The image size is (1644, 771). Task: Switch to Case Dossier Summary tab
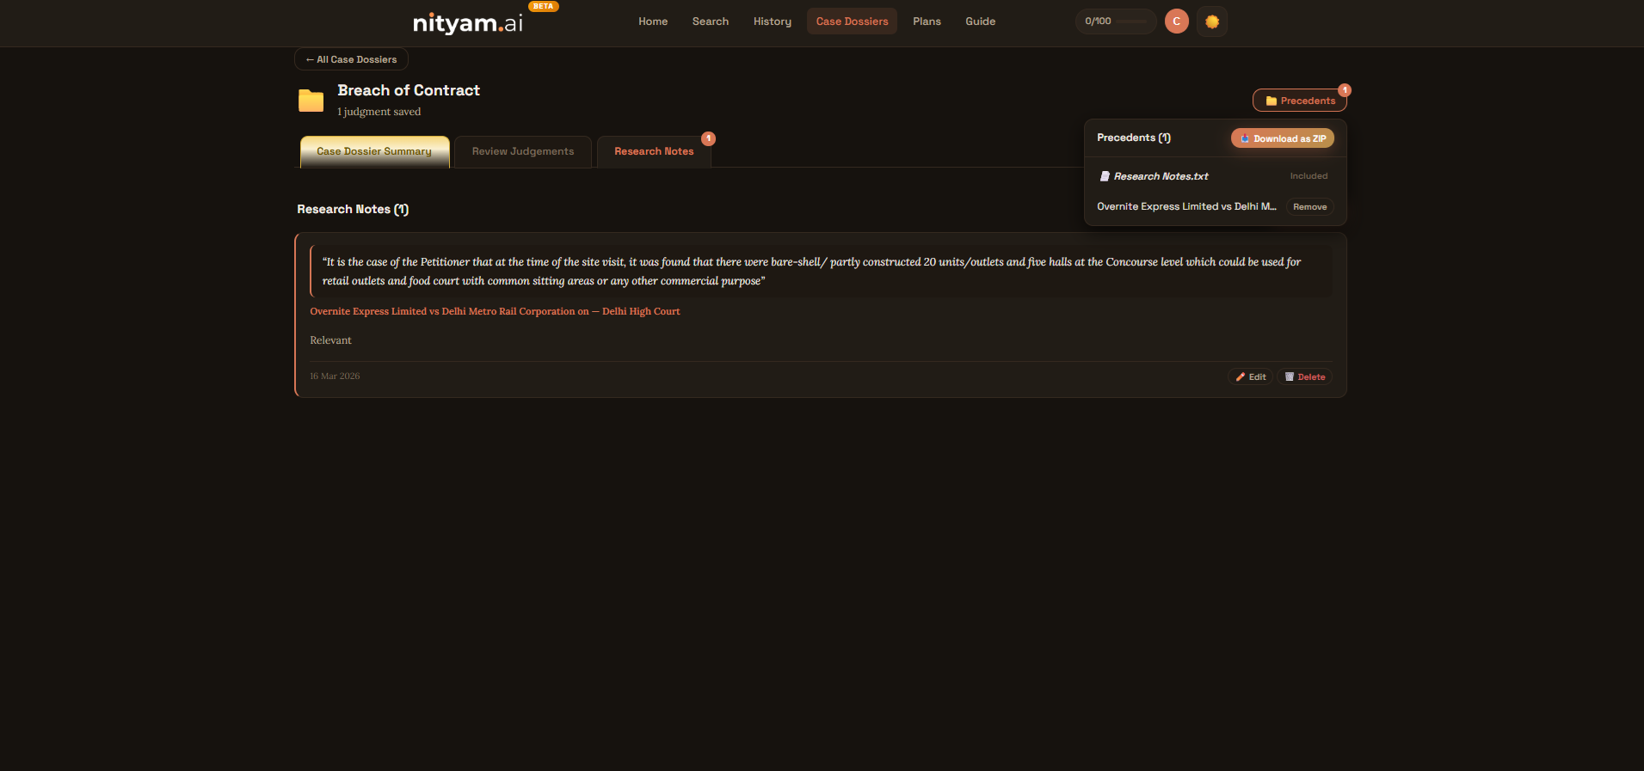click(x=374, y=151)
